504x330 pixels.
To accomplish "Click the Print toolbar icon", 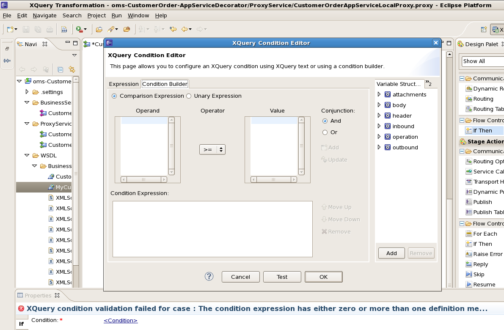I will tap(50, 29).
